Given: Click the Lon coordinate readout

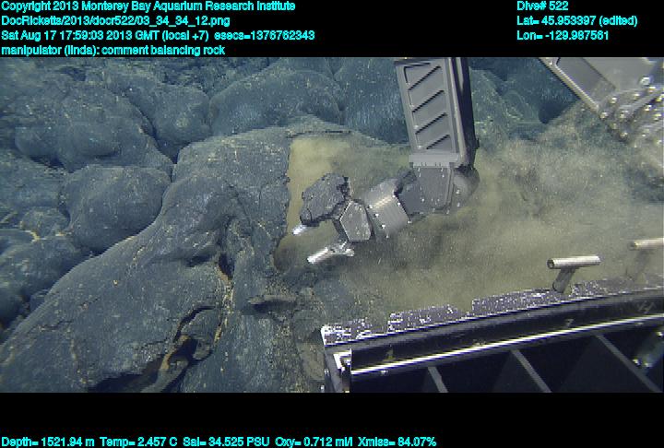Looking at the screenshot, I should pyautogui.click(x=563, y=35).
